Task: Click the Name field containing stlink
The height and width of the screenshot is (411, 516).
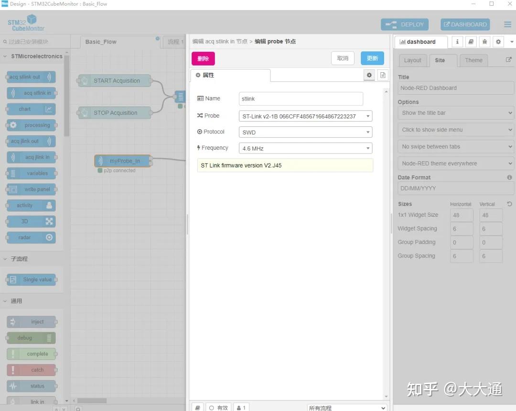Action: (x=301, y=99)
